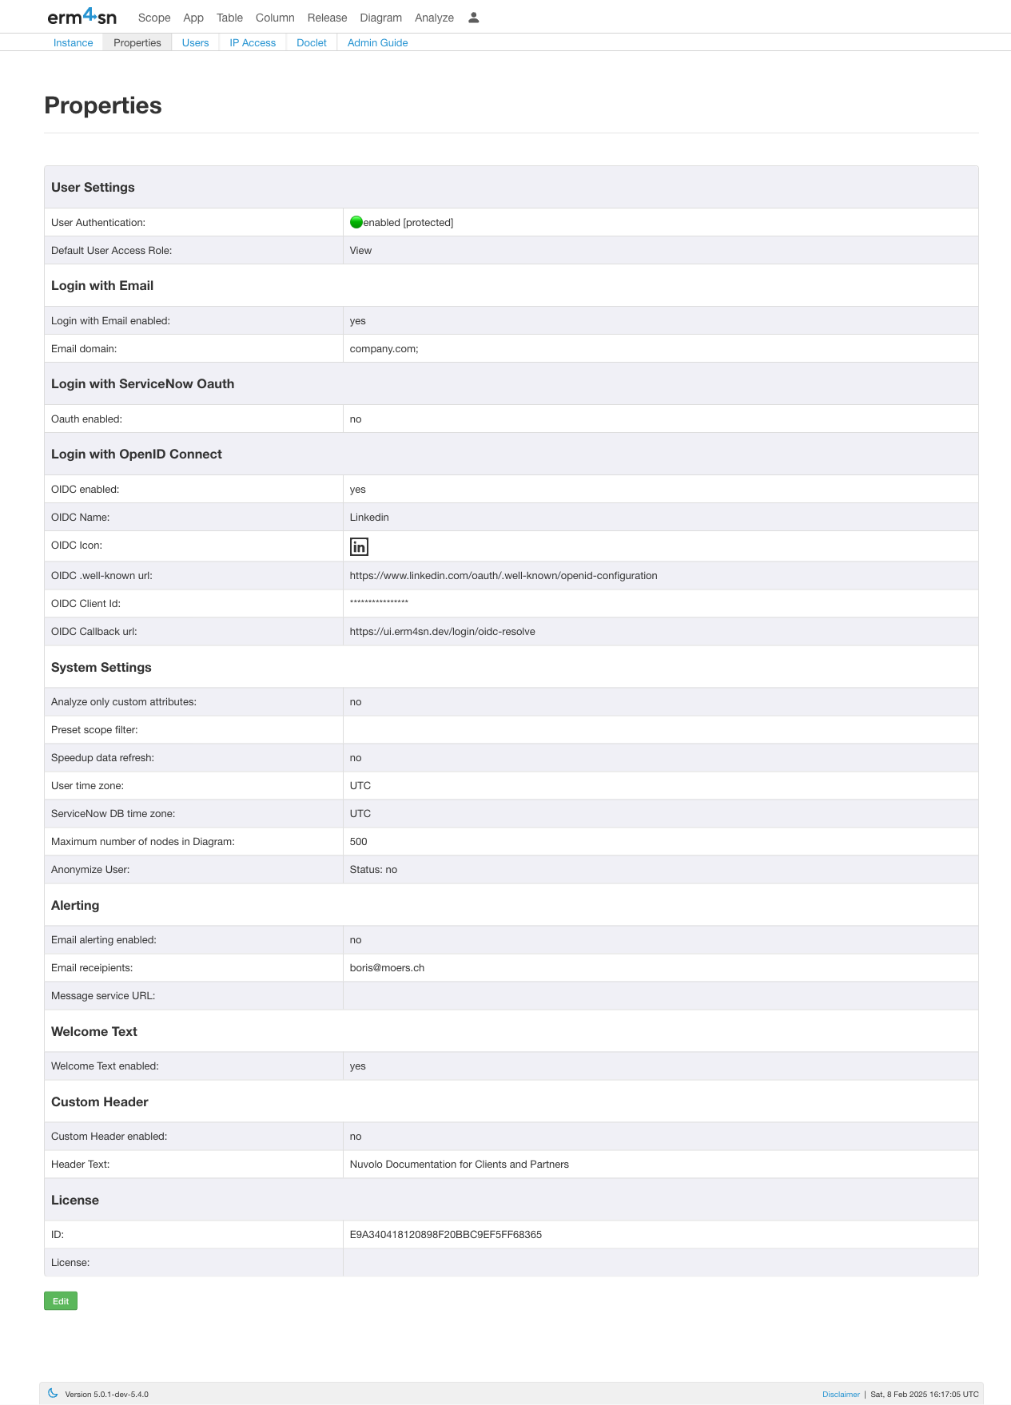This screenshot has height=1405, width=1011.
Task: Open the Table menu
Action: (x=229, y=18)
